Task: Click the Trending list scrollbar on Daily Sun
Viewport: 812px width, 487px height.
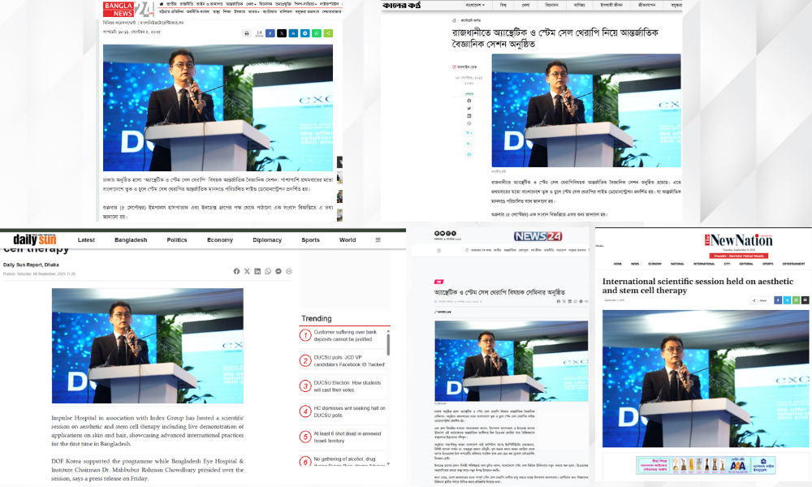Action: pos(388,344)
